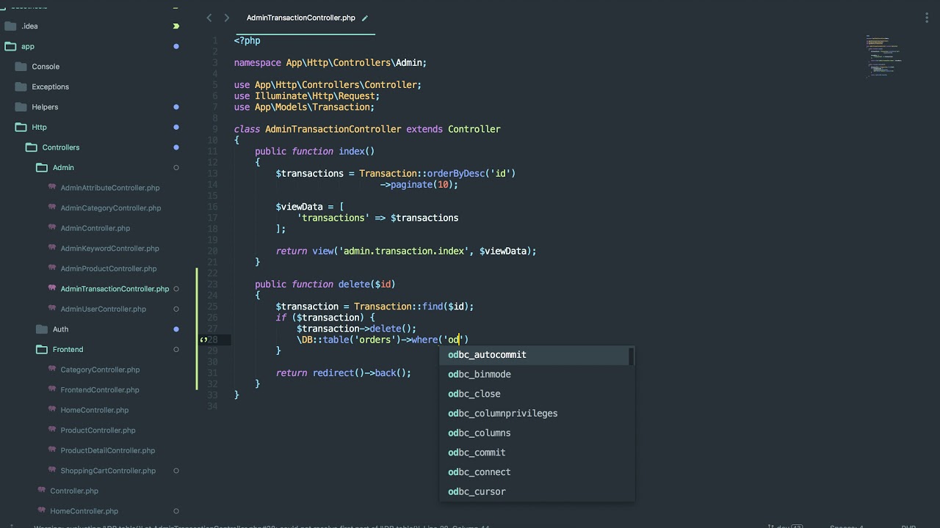The height and width of the screenshot is (528, 940).
Task: Choose odbc_autocommit from the autocomplete list
Action: pyautogui.click(x=537, y=355)
